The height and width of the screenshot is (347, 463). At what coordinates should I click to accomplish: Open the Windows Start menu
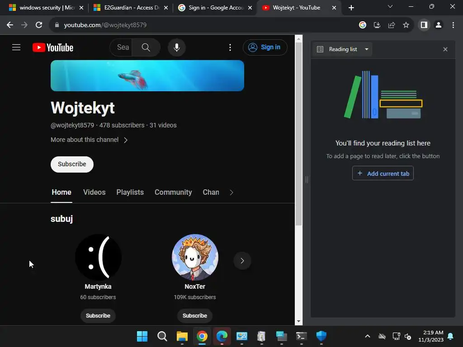(142, 336)
